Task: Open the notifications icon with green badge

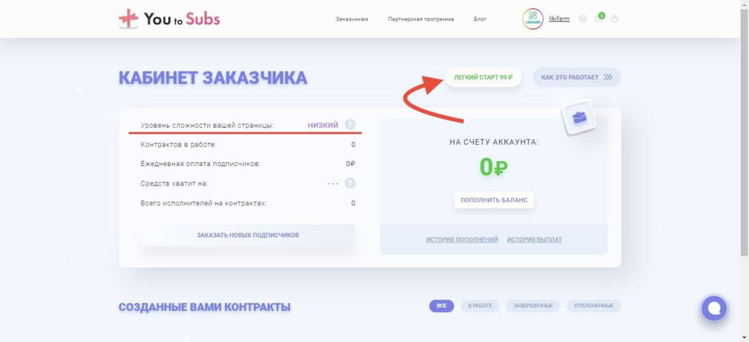Action: [599, 18]
